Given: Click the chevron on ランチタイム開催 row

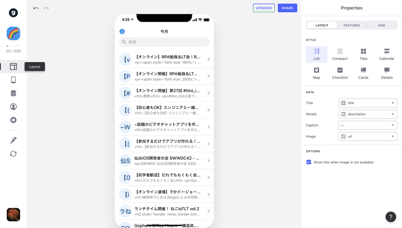Looking at the screenshot, I should (208, 211).
